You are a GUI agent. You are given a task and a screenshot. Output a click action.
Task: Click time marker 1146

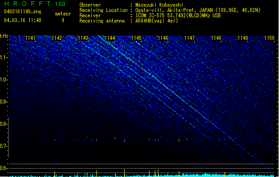click(x=163, y=38)
